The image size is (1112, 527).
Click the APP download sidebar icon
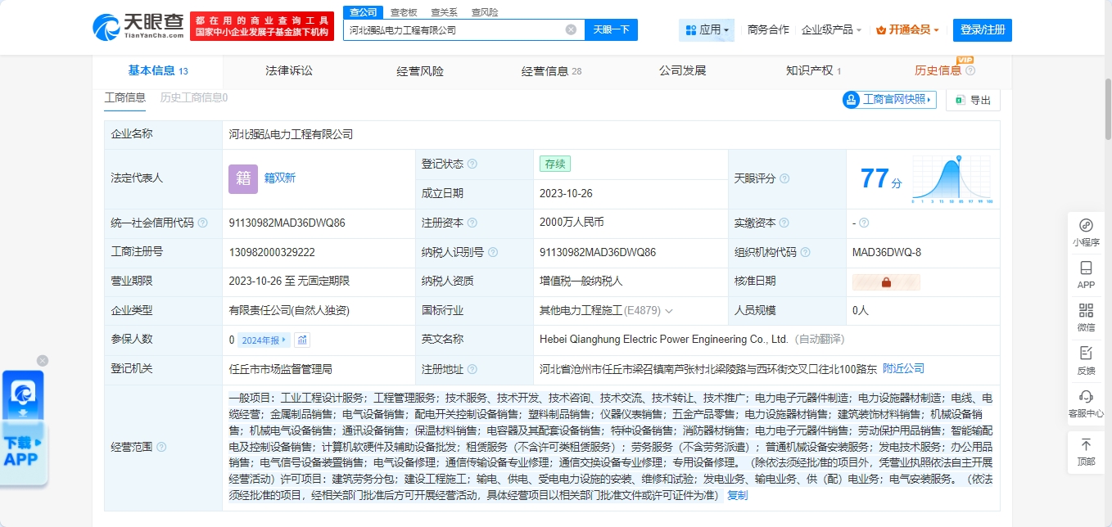click(x=1086, y=268)
